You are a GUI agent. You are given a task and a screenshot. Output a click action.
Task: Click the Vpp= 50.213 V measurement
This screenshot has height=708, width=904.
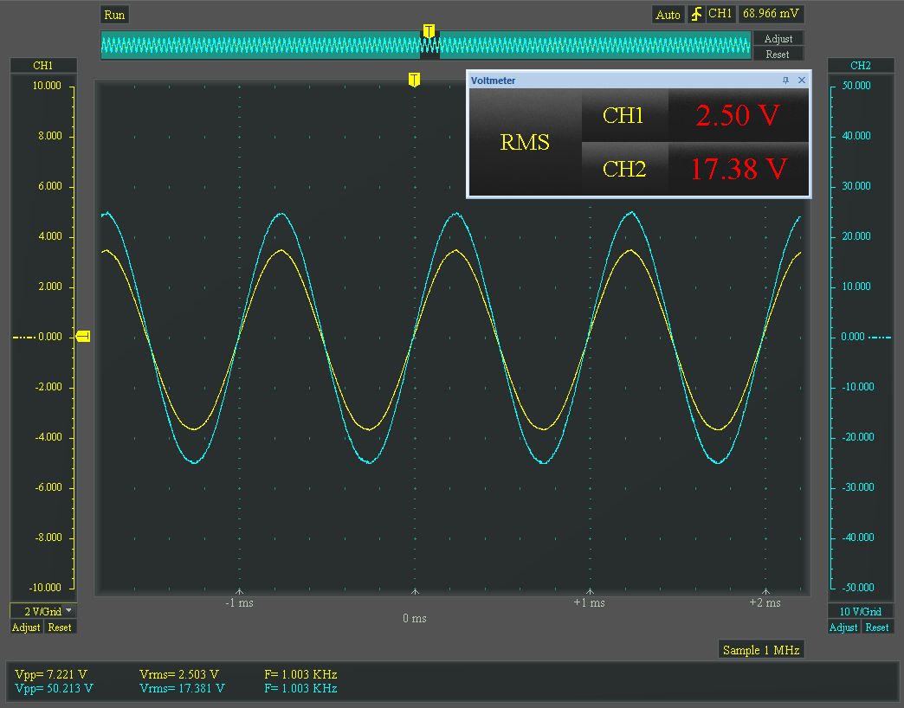55,688
